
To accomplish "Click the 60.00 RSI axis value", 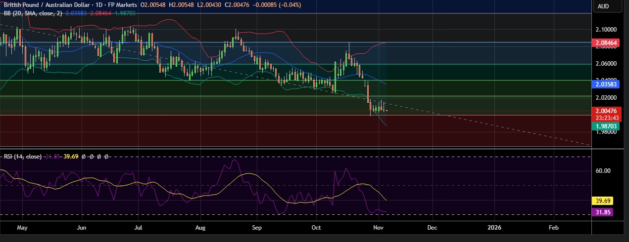I will (x=602, y=171).
